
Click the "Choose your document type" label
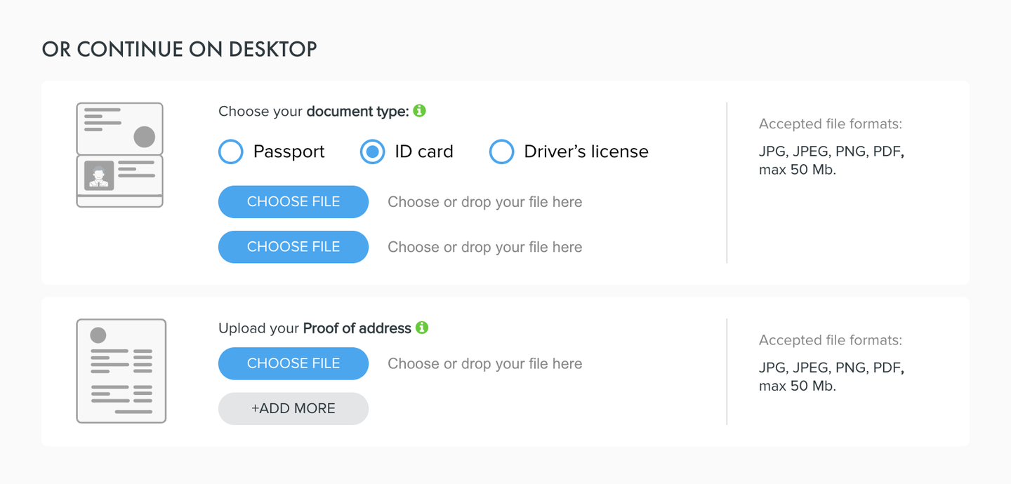[x=313, y=112]
